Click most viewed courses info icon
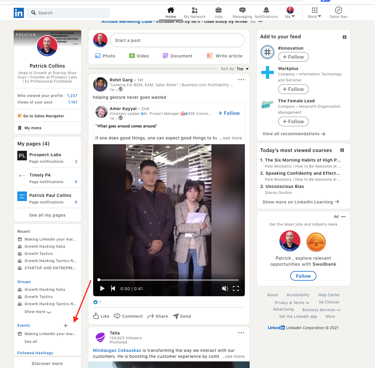This screenshot has width=375, height=368. pos(342,150)
